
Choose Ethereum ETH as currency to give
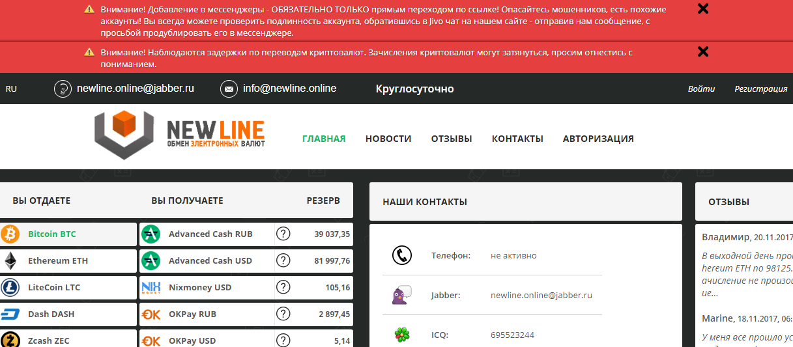pyautogui.click(x=68, y=260)
